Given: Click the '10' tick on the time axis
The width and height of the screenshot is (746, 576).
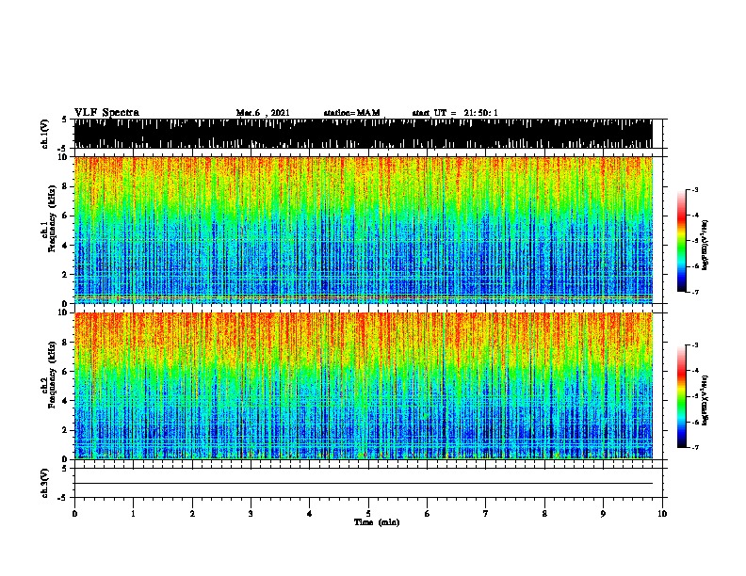Looking at the screenshot, I should pos(662,514).
